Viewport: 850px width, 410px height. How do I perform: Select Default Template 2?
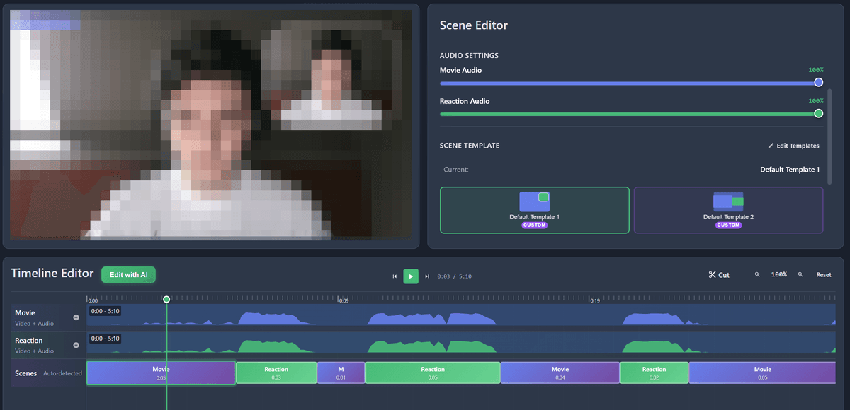pyautogui.click(x=728, y=210)
